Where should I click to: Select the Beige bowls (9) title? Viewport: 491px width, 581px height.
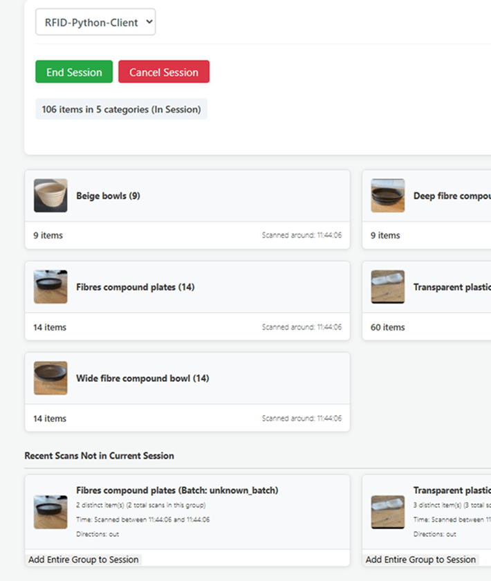click(x=108, y=196)
